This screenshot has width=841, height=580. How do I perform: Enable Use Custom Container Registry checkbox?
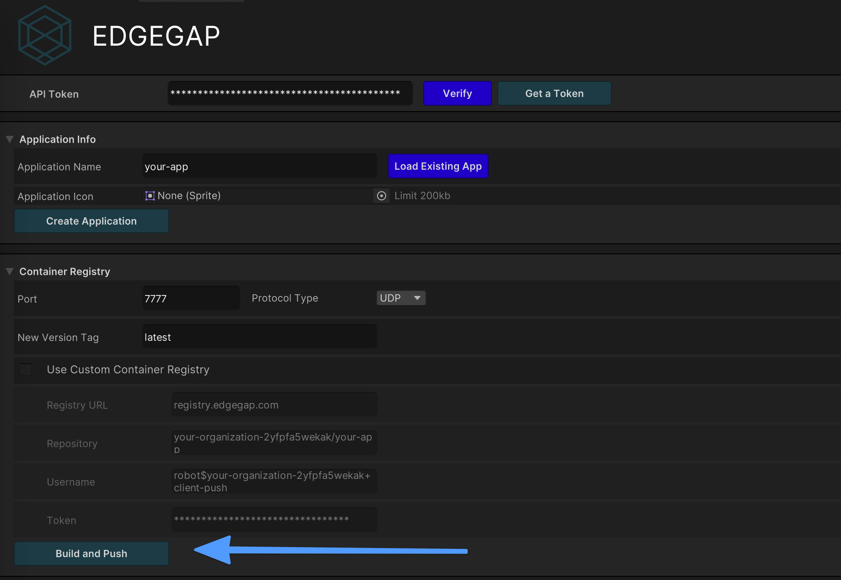click(26, 370)
